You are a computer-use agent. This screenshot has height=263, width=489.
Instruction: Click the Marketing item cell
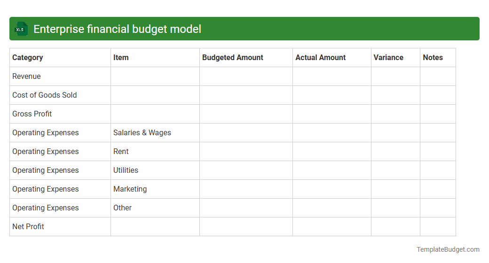(155, 189)
